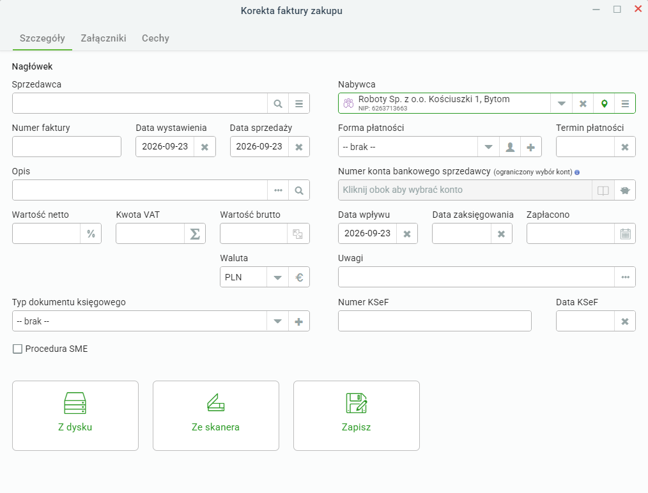Add new Forma płatności with plus
This screenshot has height=493, width=648.
pos(530,147)
